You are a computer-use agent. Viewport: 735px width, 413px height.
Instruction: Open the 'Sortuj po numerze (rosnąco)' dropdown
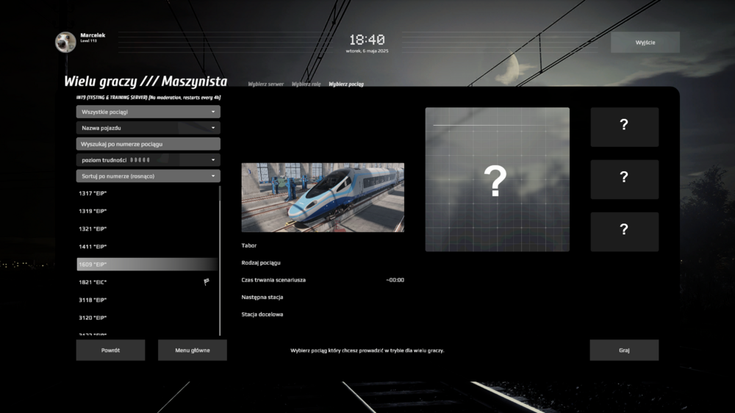[x=148, y=176]
